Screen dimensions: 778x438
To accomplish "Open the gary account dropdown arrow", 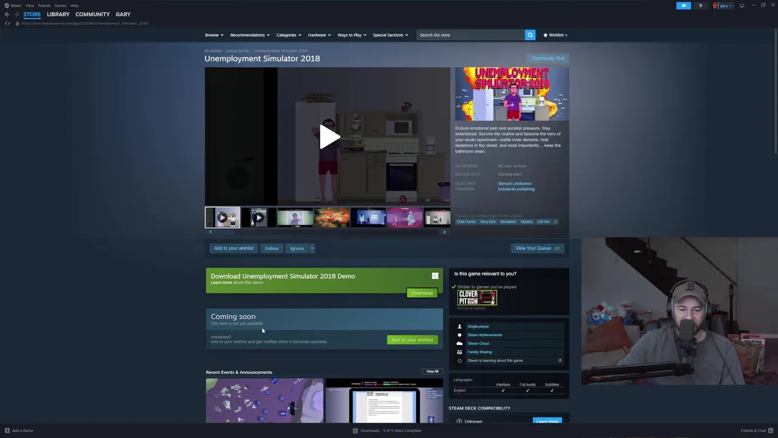I will coord(731,5).
